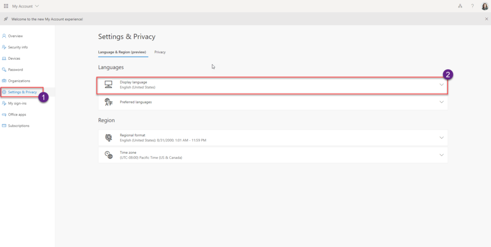Go to Overview in the sidebar
The width and height of the screenshot is (491, 247).
tap(15, 36)
